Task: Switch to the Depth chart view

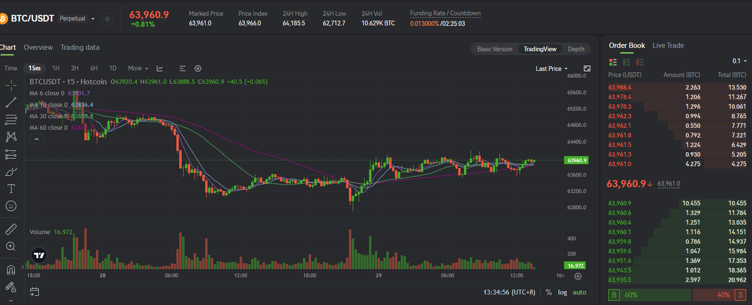Action: 576,49
